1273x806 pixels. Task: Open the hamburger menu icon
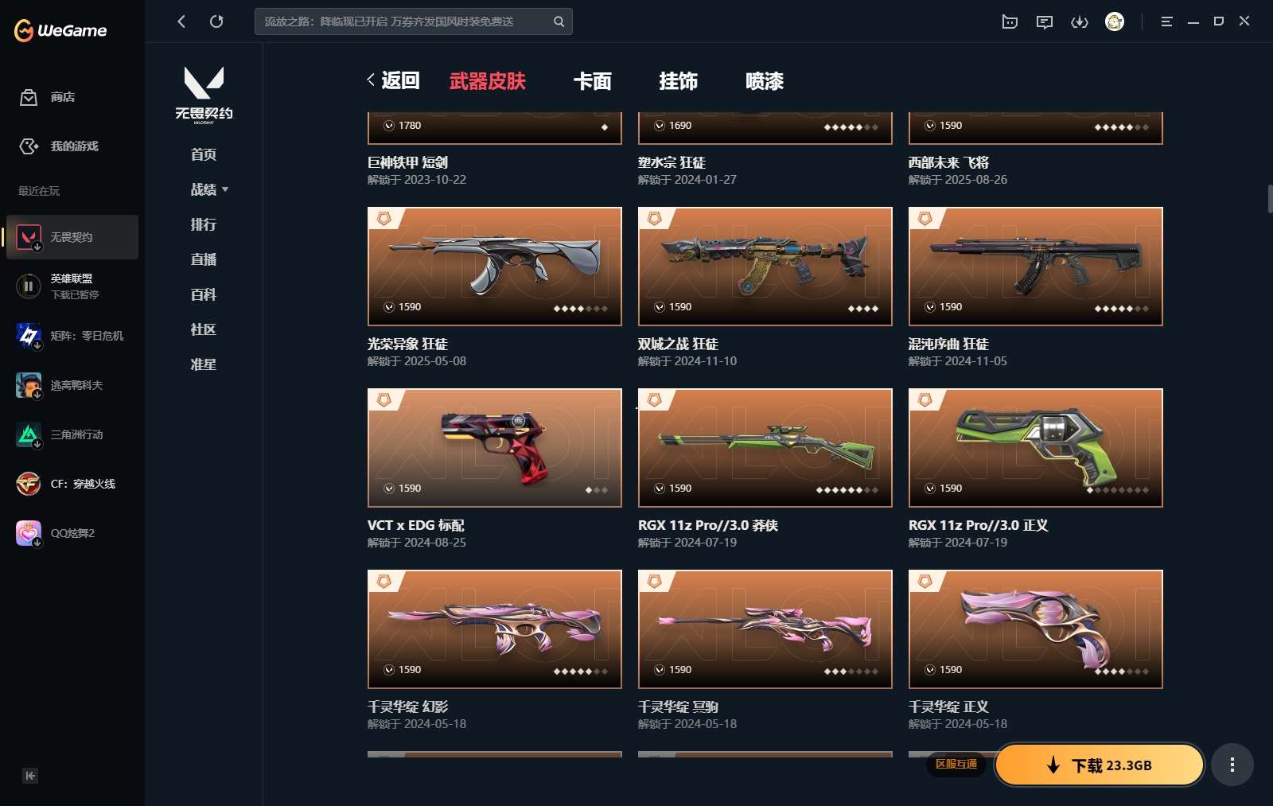[x=1166, y=21]
